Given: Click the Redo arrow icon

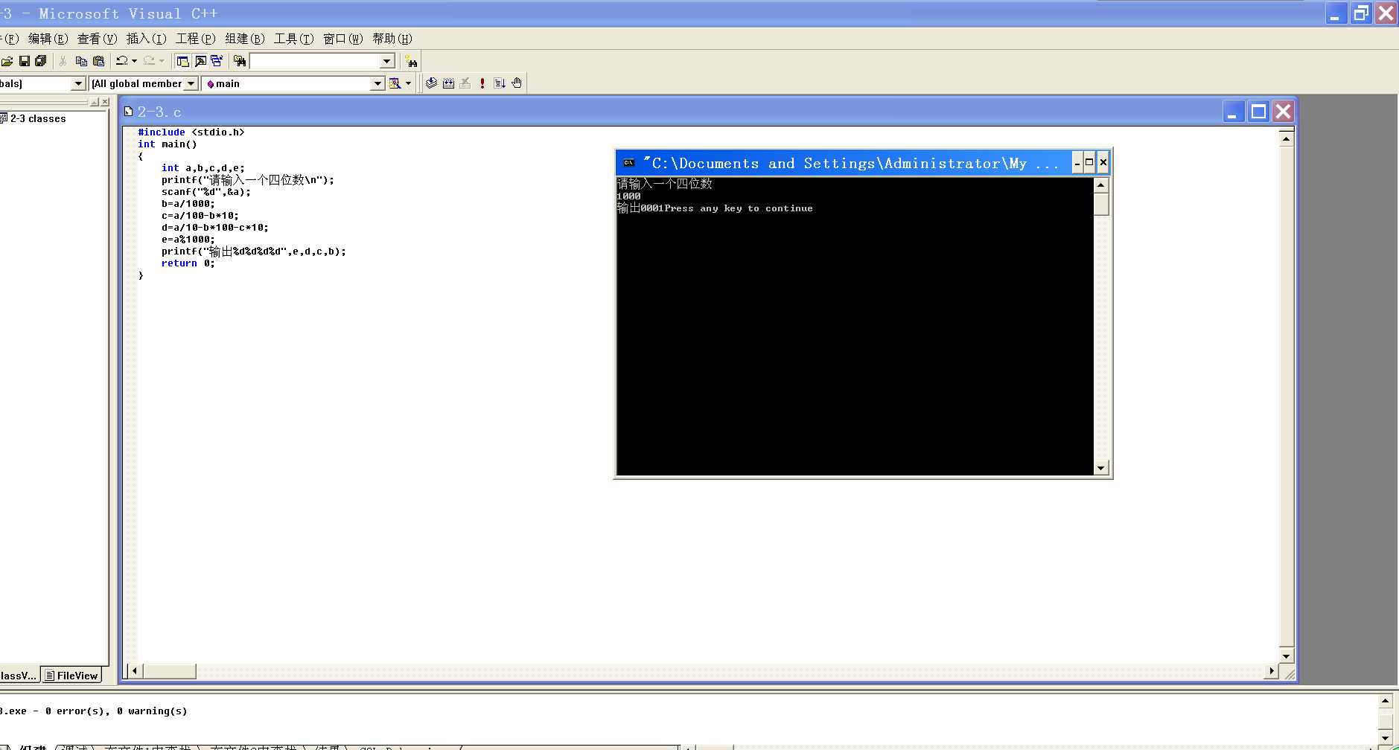Looking at the screenshot, I should pyautogui.click(x=149, y=61).
